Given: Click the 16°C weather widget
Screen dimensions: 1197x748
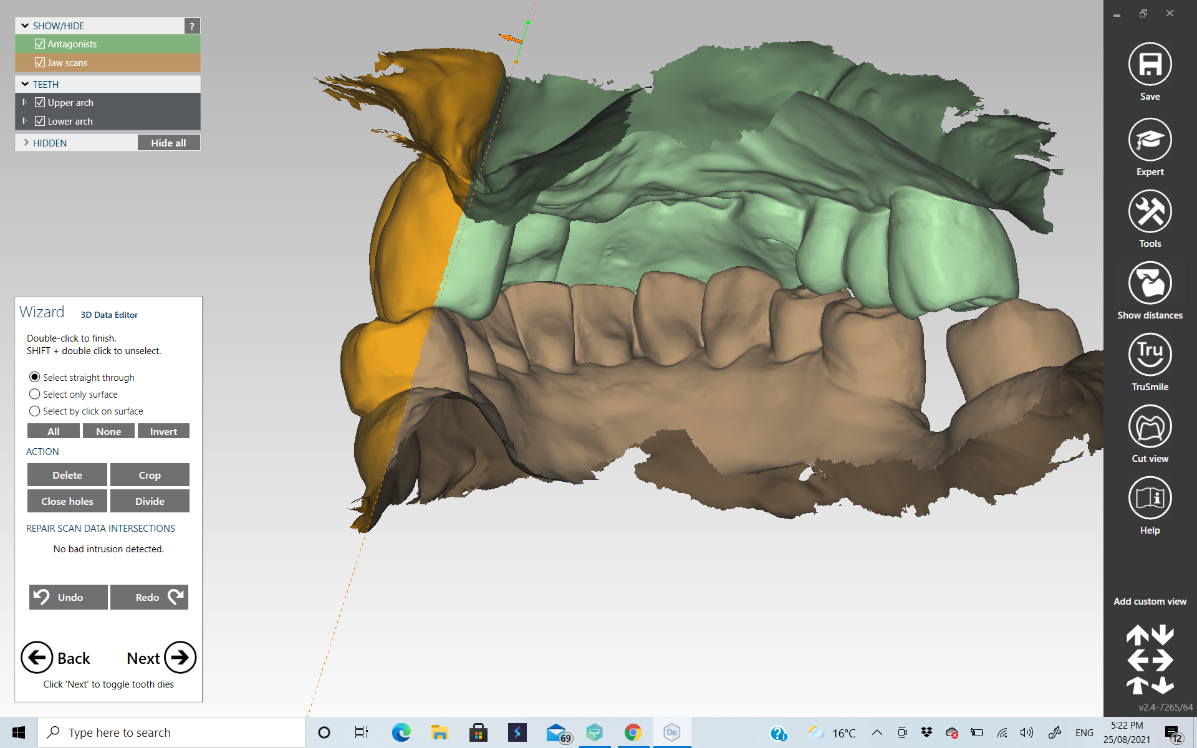Looking at the screenshot, I should click(x=832, y=733).
